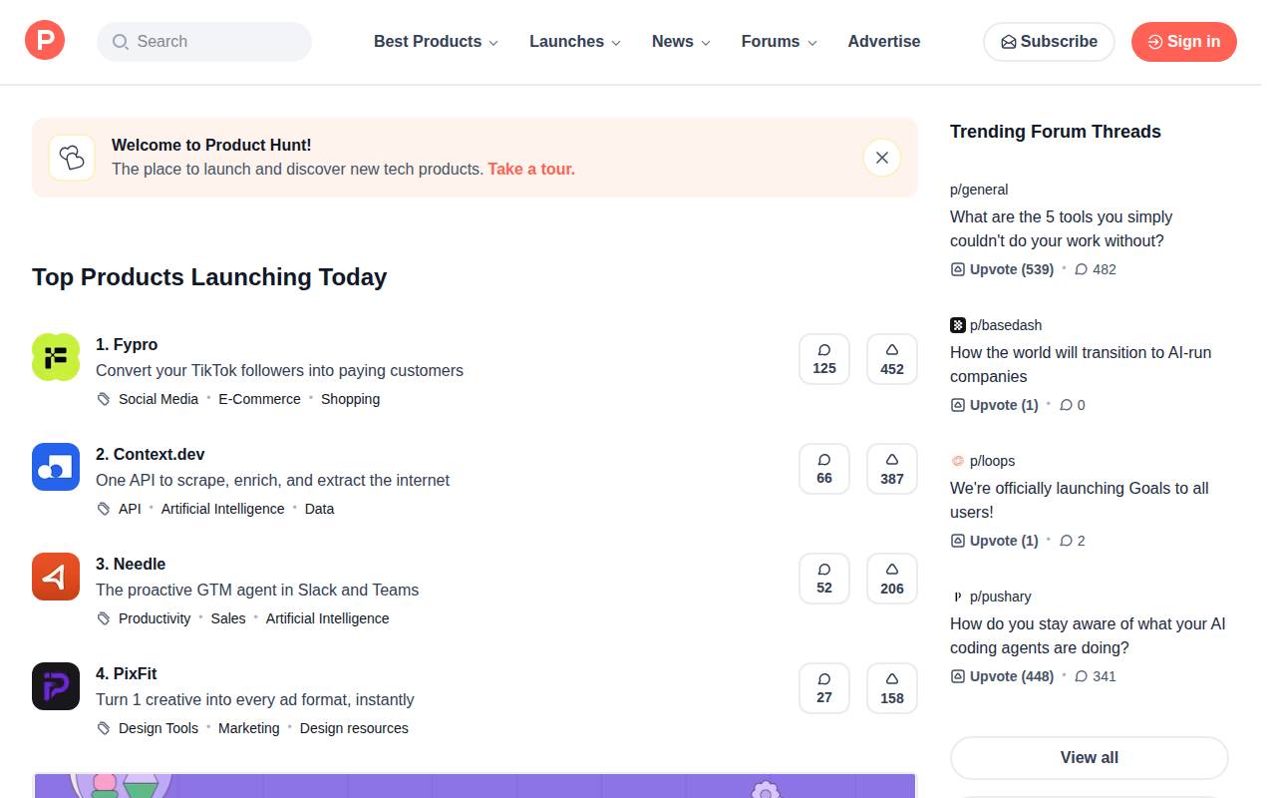Click the Fypro product logo
The width and height of the screenshot is (1276, 798).
tap(56, 357)
